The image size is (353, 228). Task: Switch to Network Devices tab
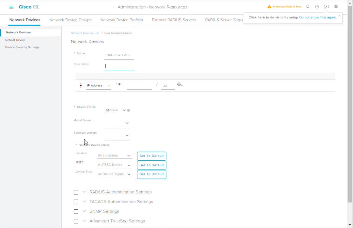25,20
